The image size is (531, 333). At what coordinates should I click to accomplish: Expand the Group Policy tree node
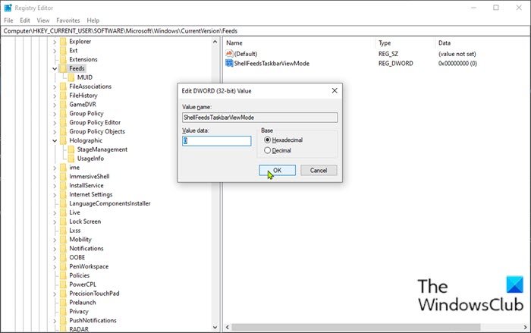tap(55, 114)
